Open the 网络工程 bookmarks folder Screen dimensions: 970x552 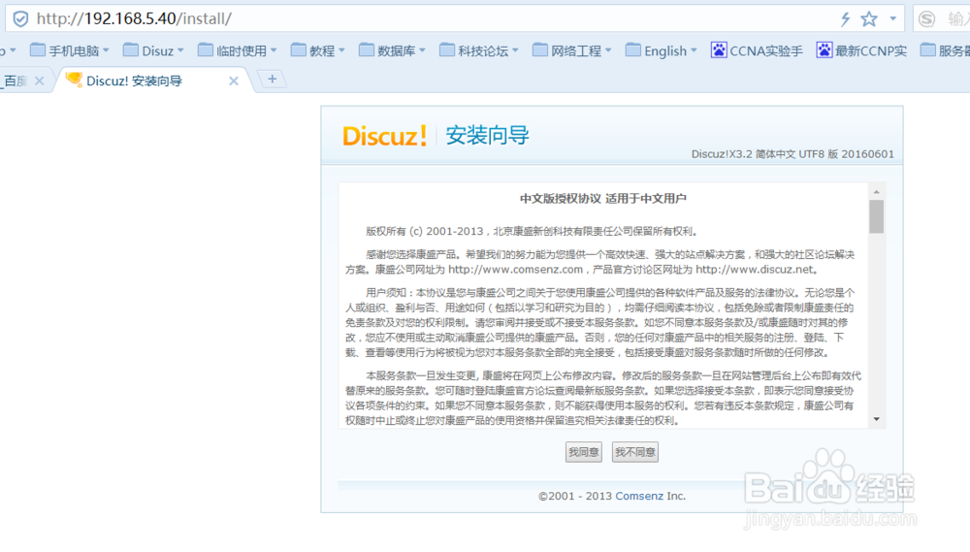(x=571, y=50)
